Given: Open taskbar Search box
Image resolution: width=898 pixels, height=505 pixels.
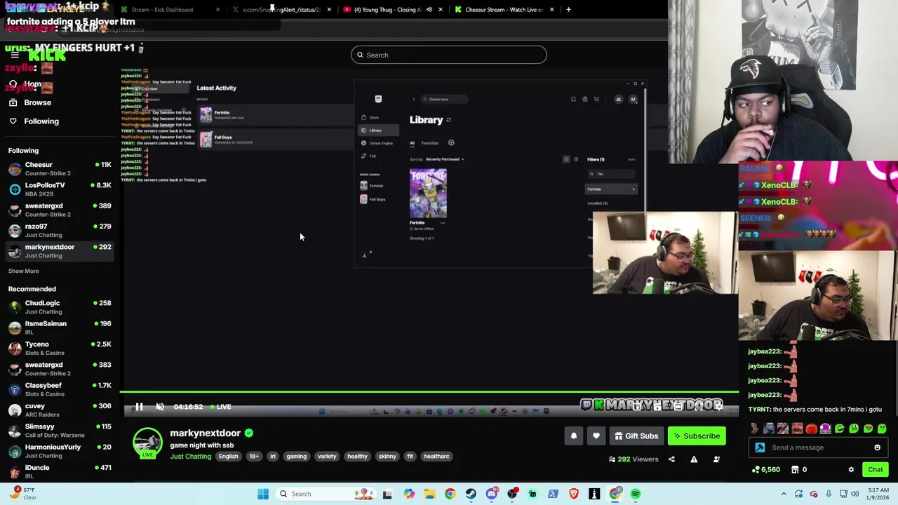Looking at the screenshot, I should click(x=325, y=494).
